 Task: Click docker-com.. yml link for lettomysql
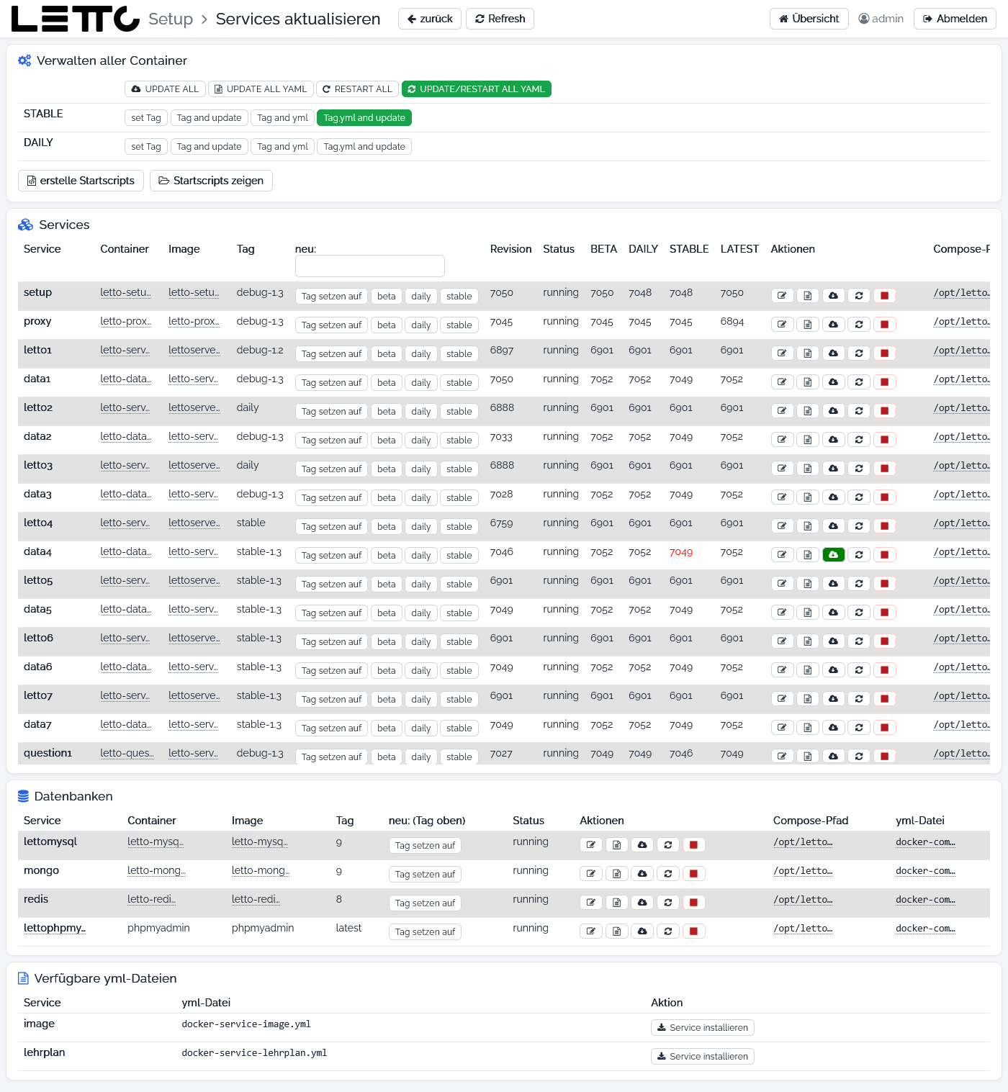(x=925, y=841)
